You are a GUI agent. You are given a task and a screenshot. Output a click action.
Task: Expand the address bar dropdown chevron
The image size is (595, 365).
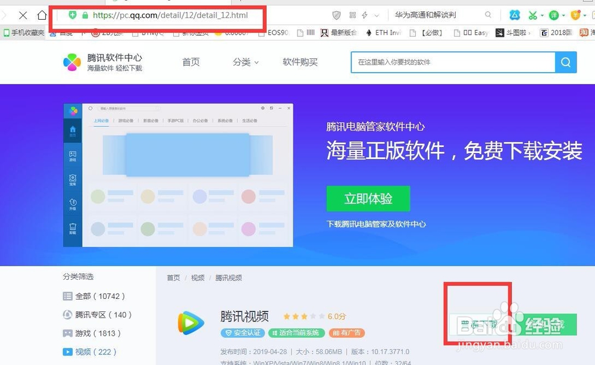377,15
